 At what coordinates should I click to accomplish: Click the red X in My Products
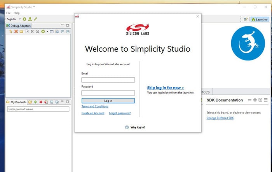click(41, 102)
